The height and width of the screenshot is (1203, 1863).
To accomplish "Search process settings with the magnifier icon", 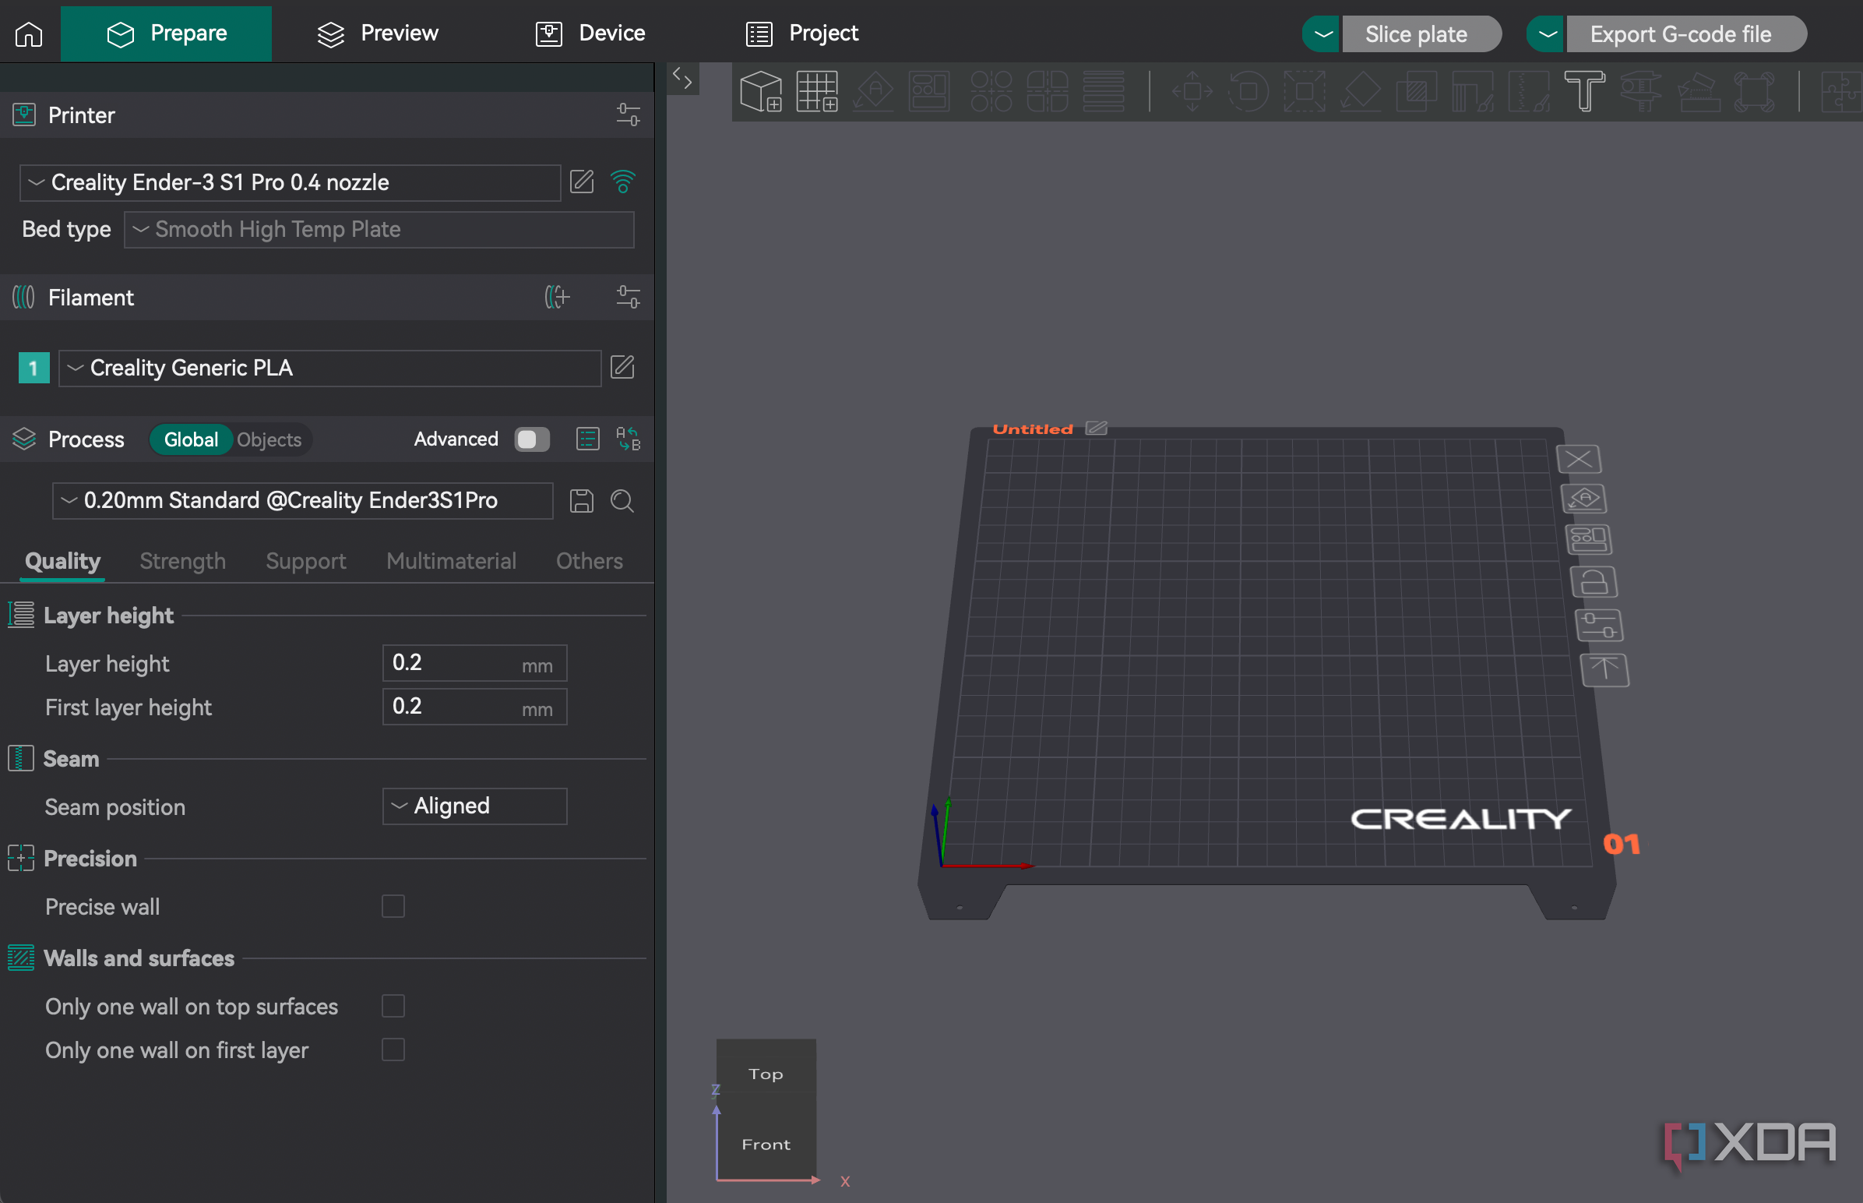I will (x=622, y=501).
